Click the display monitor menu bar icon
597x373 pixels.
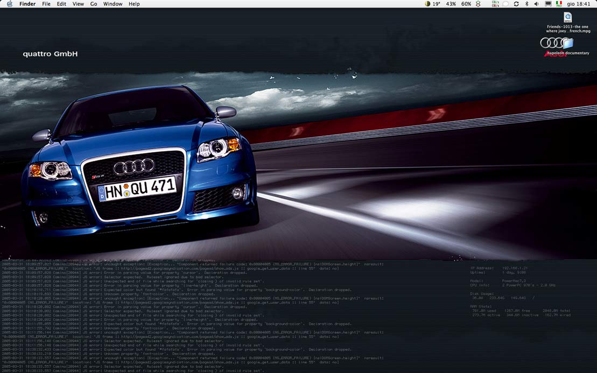[x=548, y=4]
